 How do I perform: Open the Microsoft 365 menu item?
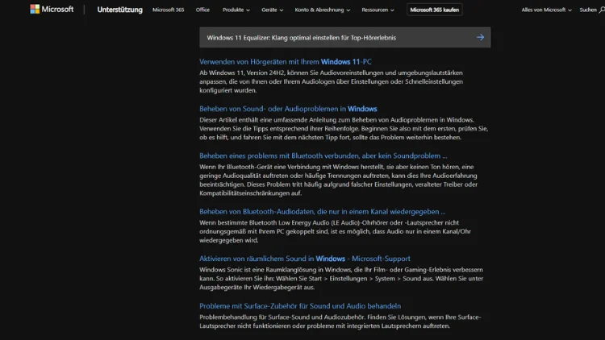(169, 10)
